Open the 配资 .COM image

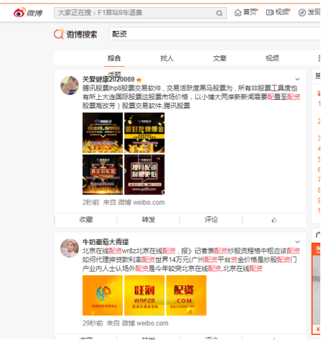pyautogui.click(x=186, y=296)
